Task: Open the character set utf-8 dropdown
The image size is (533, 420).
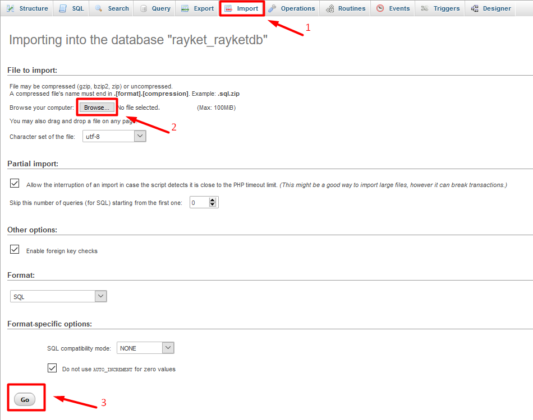Action: point(114,136)
